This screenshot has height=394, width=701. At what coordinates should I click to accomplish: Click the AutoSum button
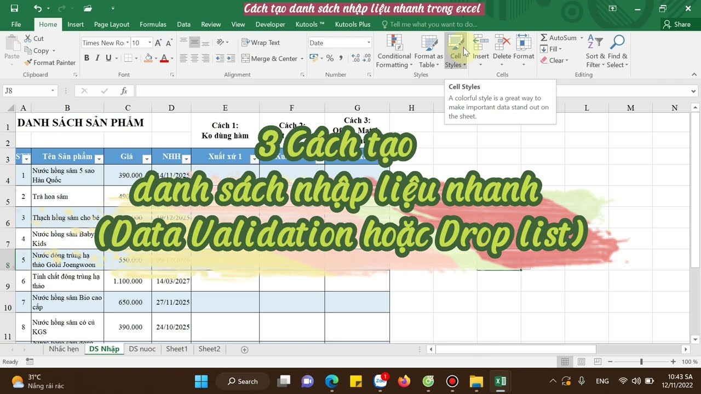(559, 38)
